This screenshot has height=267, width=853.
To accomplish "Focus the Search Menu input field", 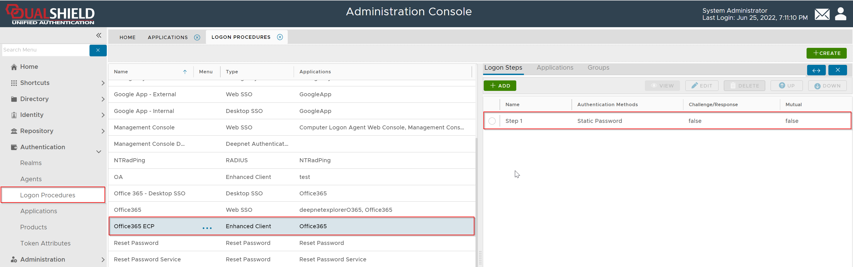I will (x=45, y=50).
